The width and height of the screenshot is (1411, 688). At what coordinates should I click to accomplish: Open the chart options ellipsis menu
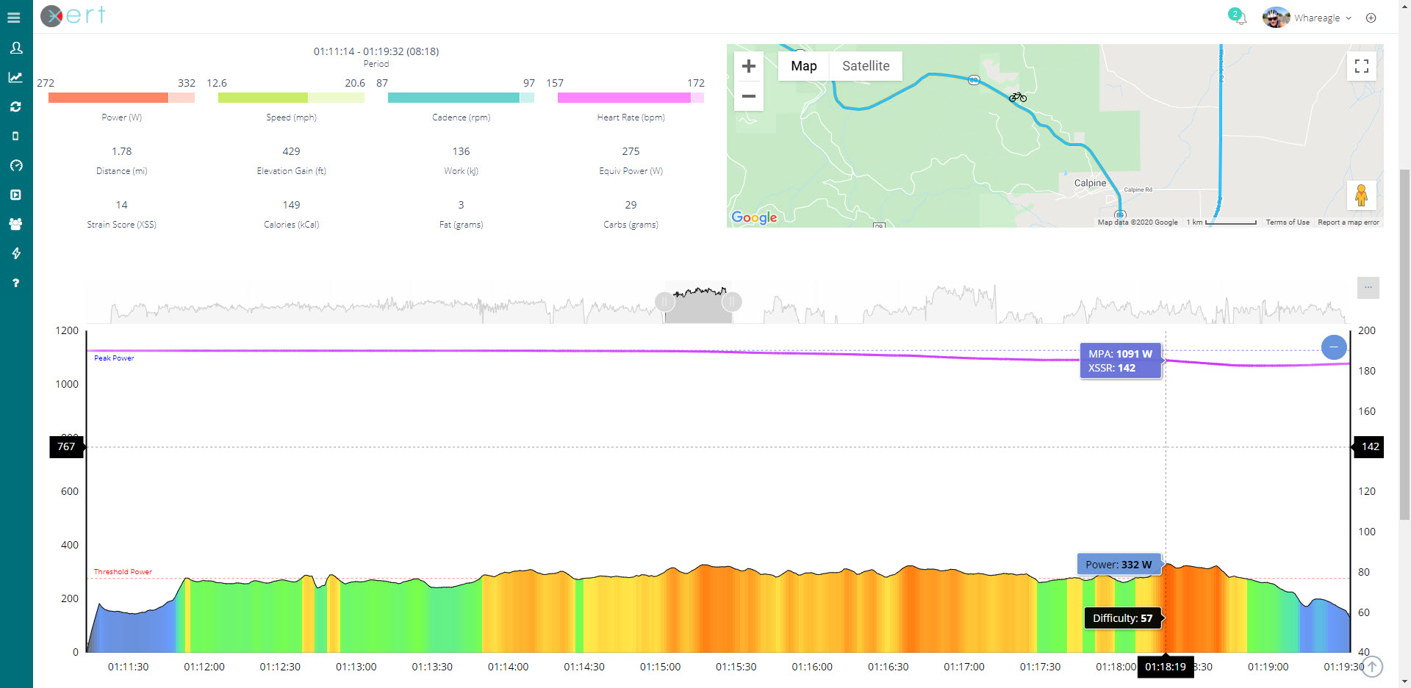pos(1368,288)
